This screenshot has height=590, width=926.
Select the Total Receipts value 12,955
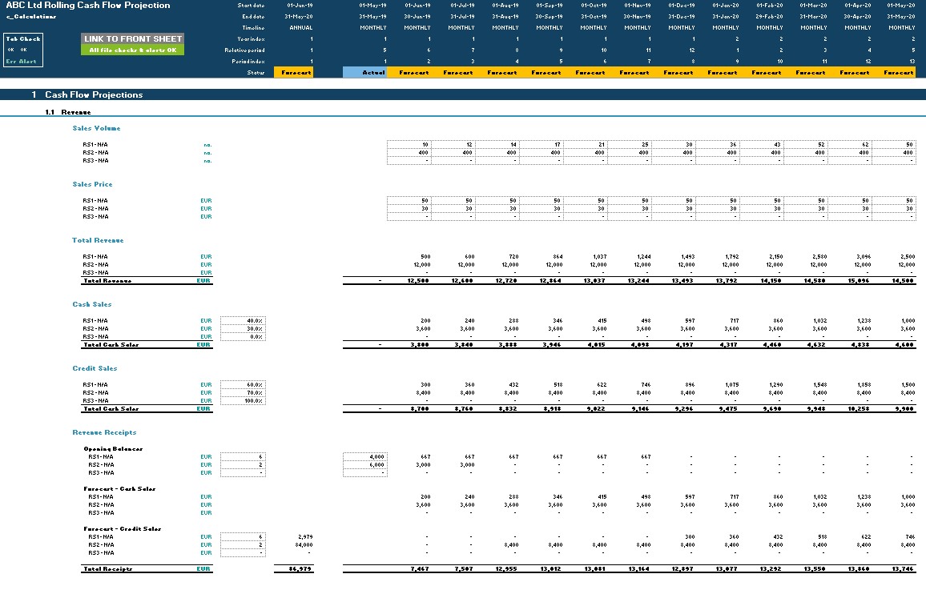point(507,569)
